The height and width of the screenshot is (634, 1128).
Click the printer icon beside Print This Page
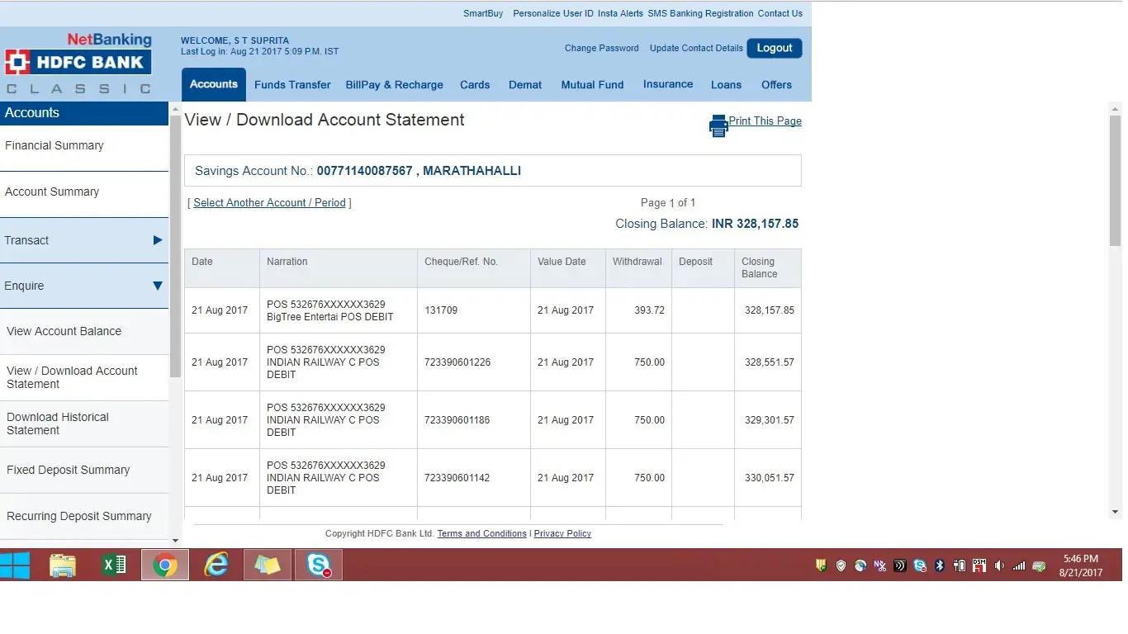718,125
